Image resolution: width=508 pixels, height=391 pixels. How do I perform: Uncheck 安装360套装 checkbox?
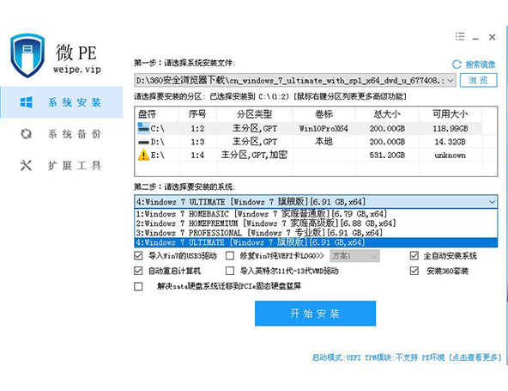coord(414,271)
